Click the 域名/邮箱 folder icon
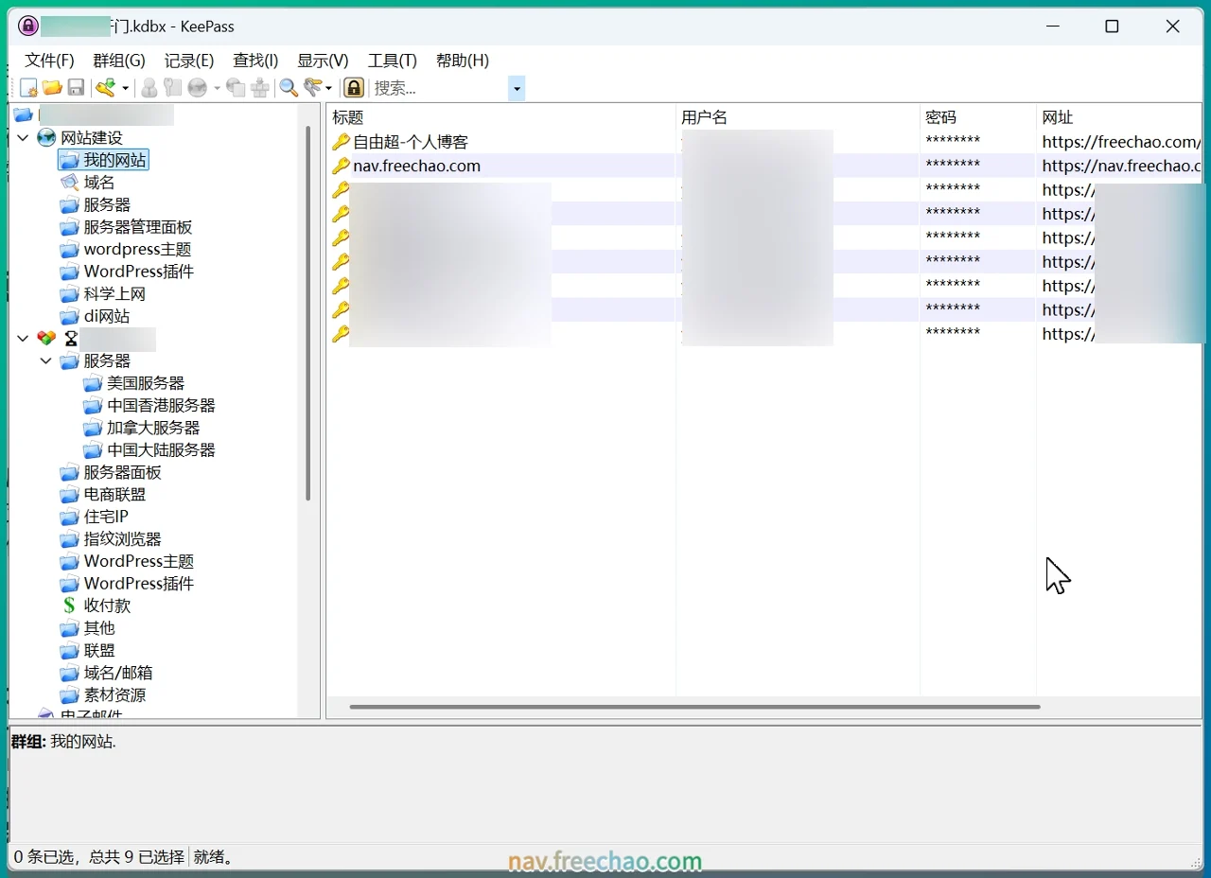Screen dimensions: 1211x878 [69, 673]
